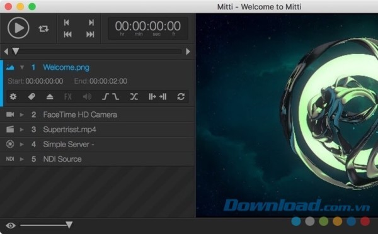Viewport: 378px width, 234px height.
Task: Rewind with the double-arrow previous icon
Action: [x=68, y=35]
